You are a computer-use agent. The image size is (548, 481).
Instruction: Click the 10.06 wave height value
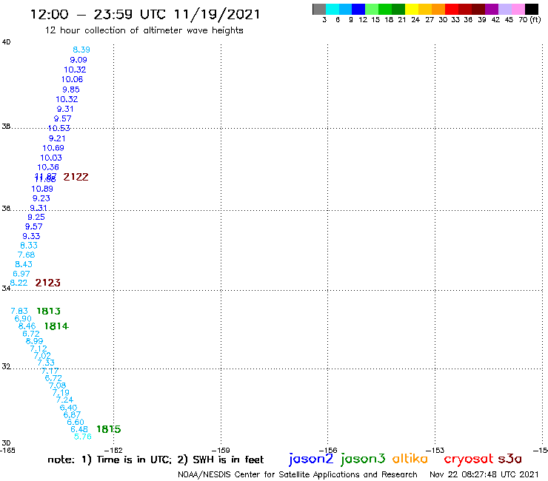(x=73, y=80)
